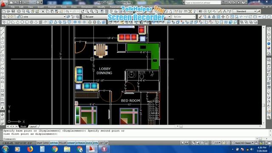Open the file explorer folder in taskbar
This screenshot has height=153, width=272.
click(x=67, y=149)
